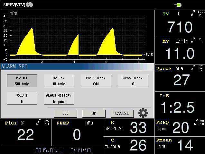Click the lungs icon beside SIPPV(VCV)

29,5
